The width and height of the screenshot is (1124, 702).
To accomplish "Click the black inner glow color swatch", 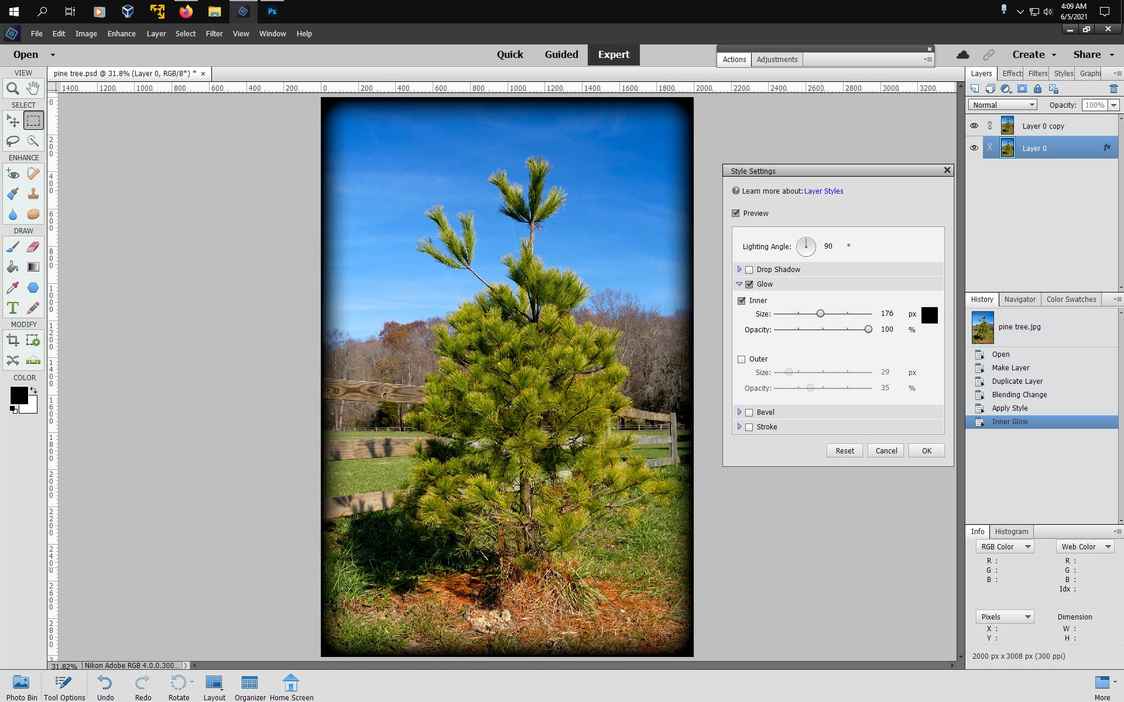I will click(x=929, y=315).
